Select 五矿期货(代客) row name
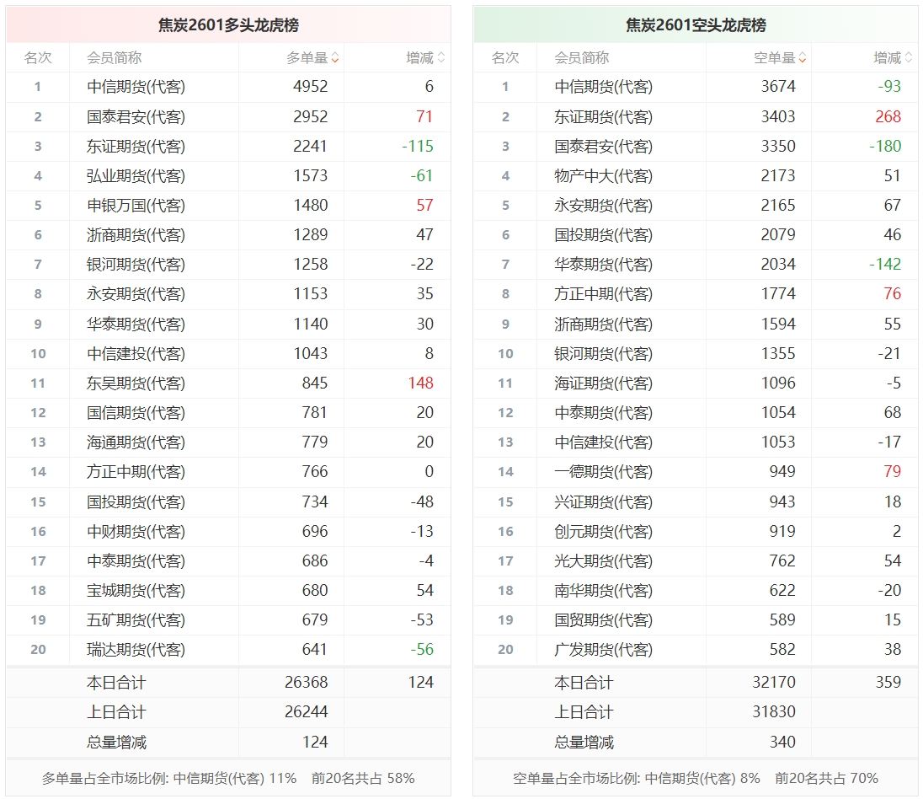Screen dimensions: 923x799 click(136, 619)
